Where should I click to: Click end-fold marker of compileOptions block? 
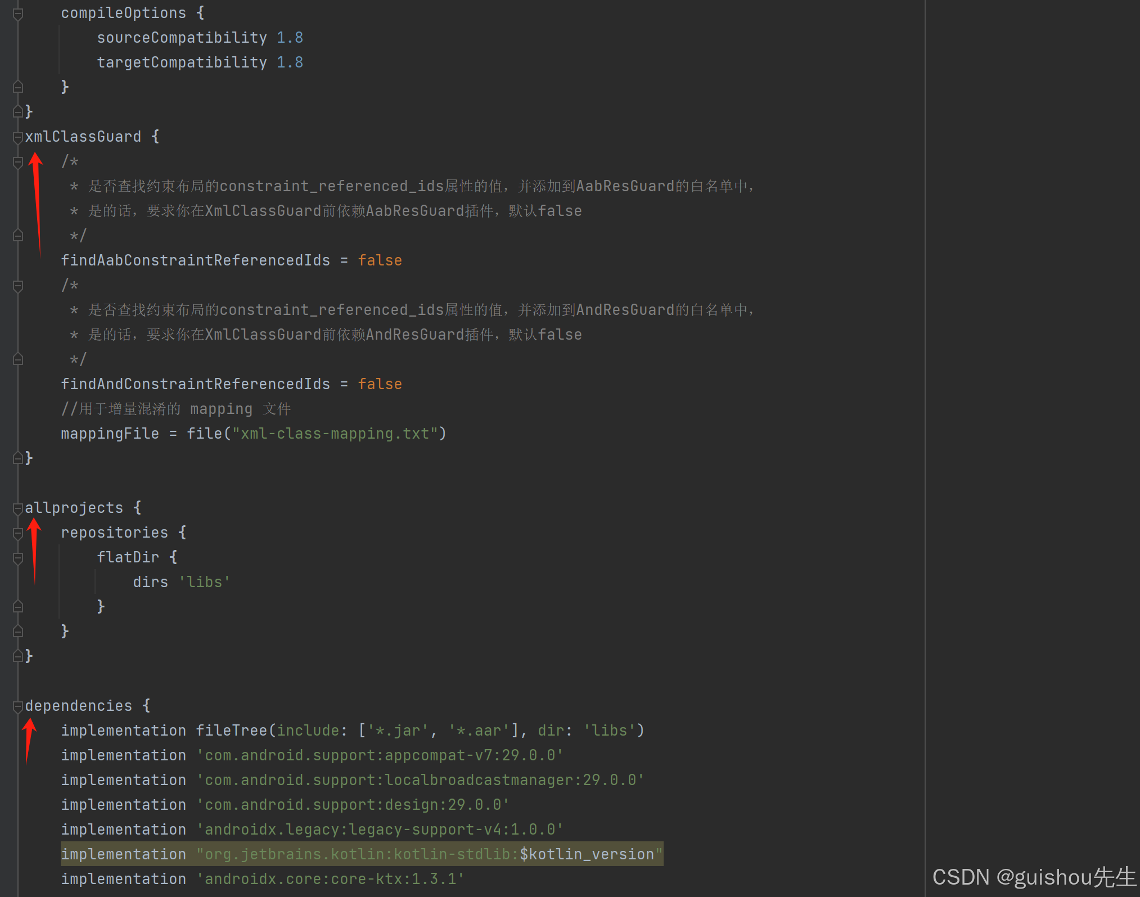[x=17, y=87]
